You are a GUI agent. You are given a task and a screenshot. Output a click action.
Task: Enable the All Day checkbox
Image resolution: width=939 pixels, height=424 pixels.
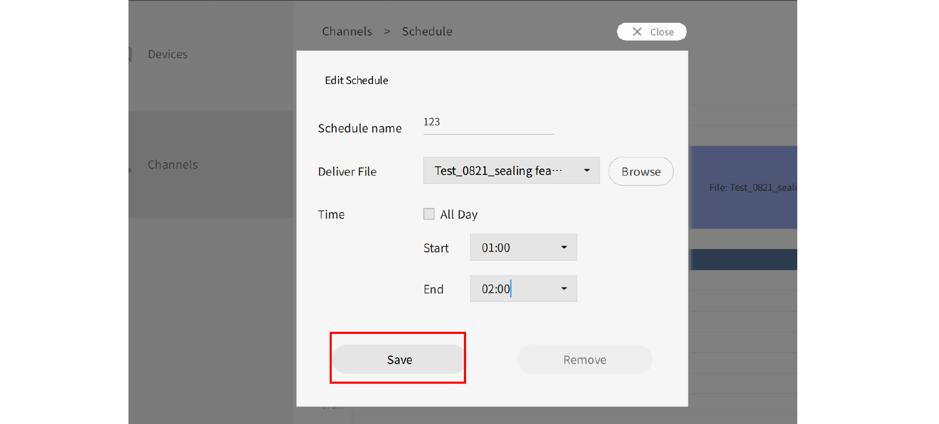(429, 214)
